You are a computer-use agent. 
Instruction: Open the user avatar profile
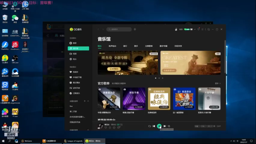point(176,29)
